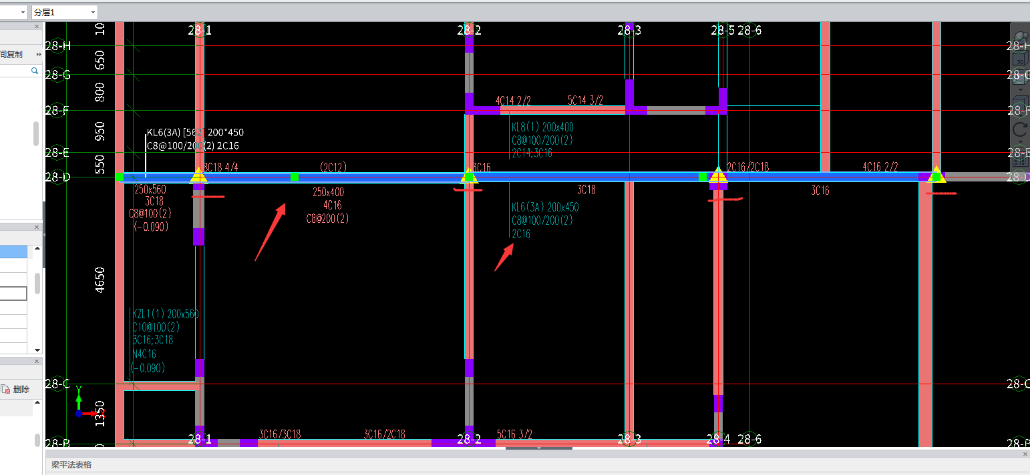
Task: Click the up arrow of the bottom panel scrollbar
Action: pyautogui.click(x=37, y=402)
